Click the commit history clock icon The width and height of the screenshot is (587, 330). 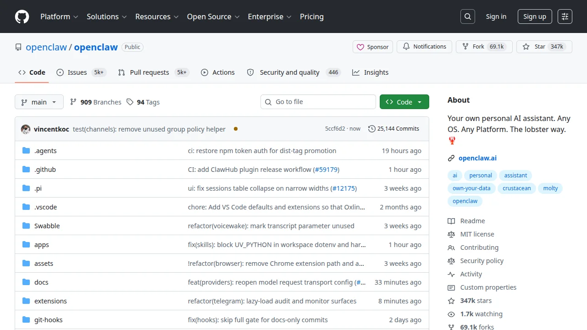(371, 129)
